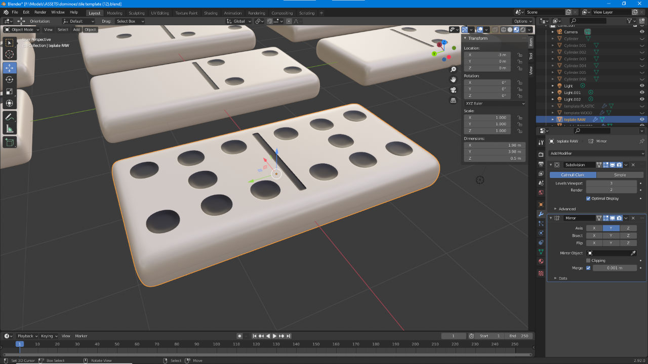The height and width of the screenshot is (364, 648).
Task: Hide Light.001 with its eye icon
Action: point(642,93)
